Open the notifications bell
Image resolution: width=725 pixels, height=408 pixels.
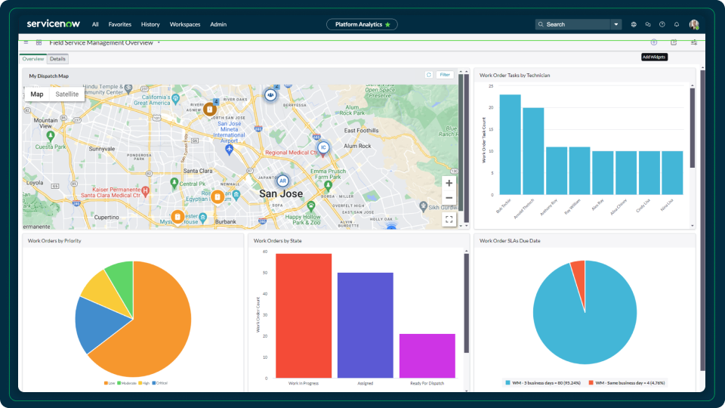pyautogui.click(x=677, y=24)
